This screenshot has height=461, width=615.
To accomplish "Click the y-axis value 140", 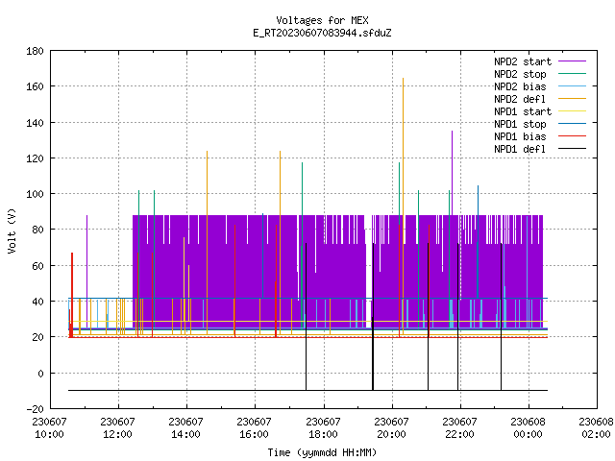I will 35,123.
